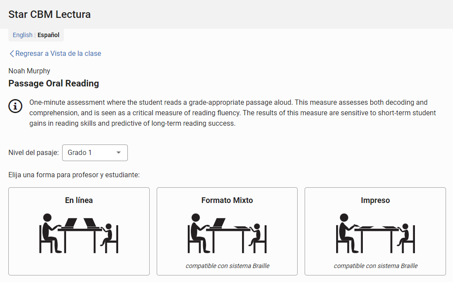453x282 pixels.
Task: Click the info circle icon
Action: [x=15, y=106]
